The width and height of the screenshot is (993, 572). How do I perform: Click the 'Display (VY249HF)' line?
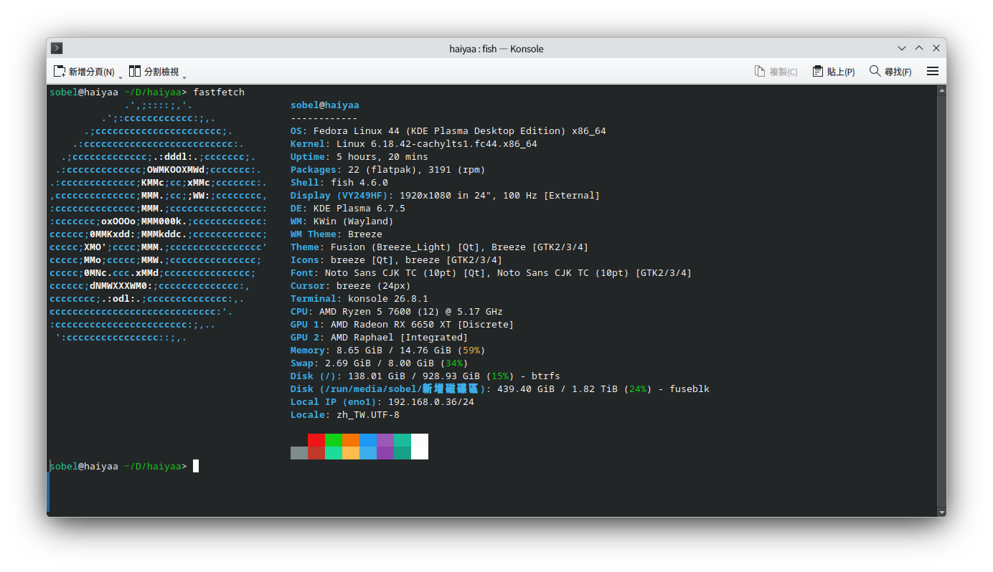coord(446,196)
